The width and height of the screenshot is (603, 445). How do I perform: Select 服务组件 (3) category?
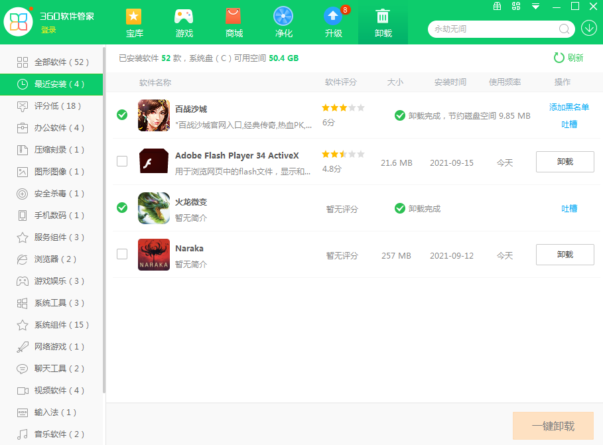52,237
